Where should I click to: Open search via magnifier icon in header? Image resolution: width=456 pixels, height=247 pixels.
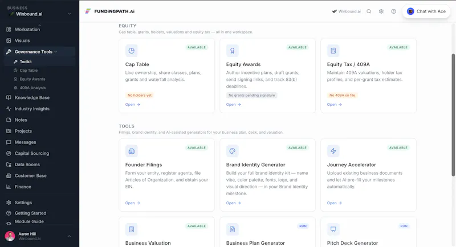click(369, 11)
